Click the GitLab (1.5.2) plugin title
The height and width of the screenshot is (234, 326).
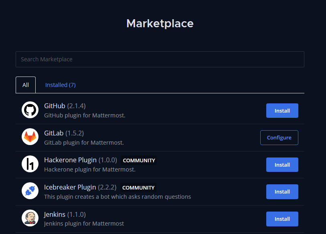pyautogui.click(x=64, y=133)
